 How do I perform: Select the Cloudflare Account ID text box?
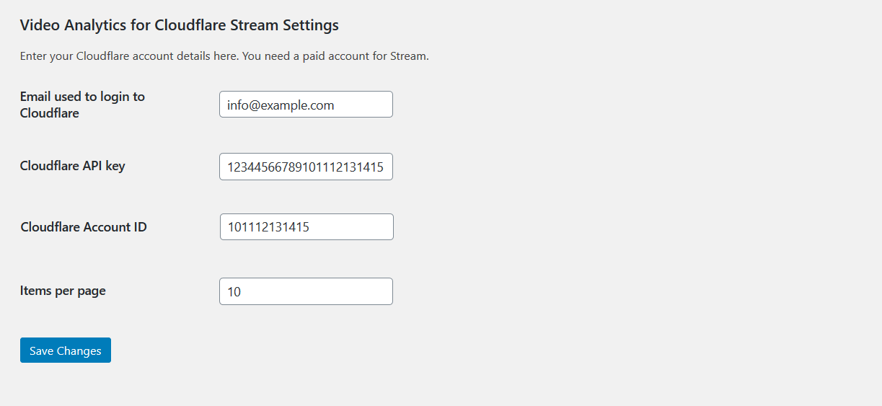[307, 226]
